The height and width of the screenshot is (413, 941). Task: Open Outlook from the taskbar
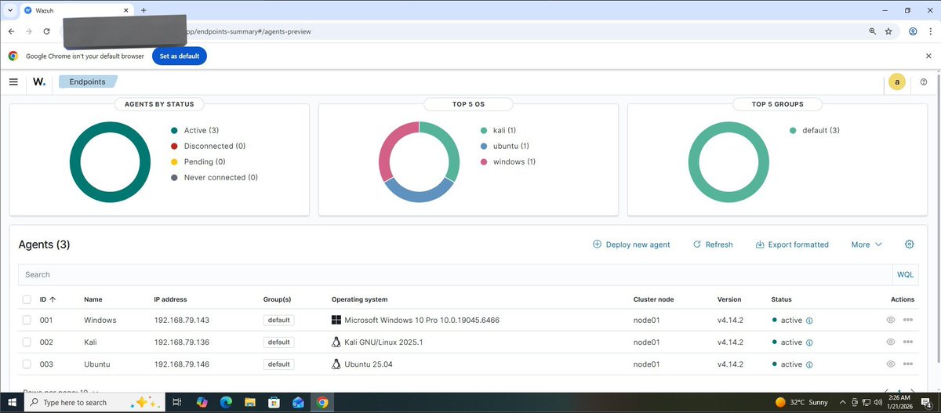[298, 402]
